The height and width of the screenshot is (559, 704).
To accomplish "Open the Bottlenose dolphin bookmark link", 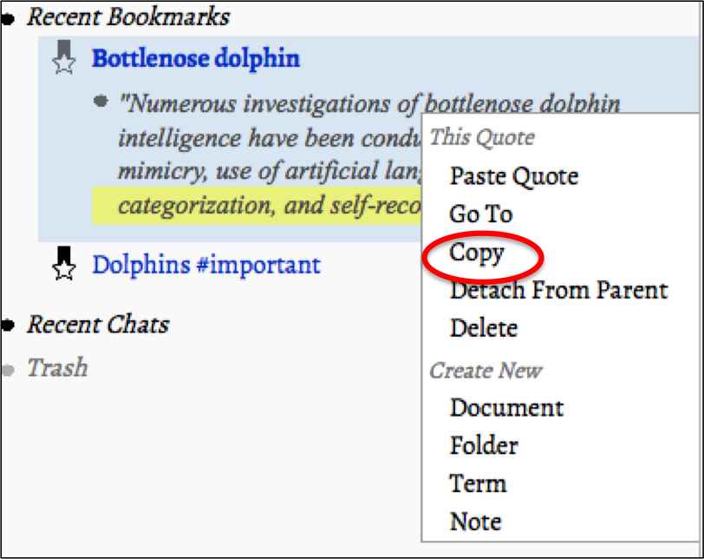I will [x=196, y=58].
